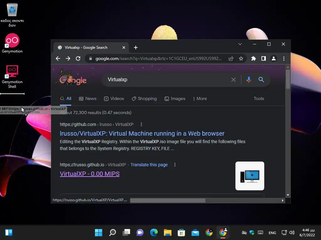Open options for lrusso.github.io result
This screenshot has height=240, width=321.
tap(175, 165)
